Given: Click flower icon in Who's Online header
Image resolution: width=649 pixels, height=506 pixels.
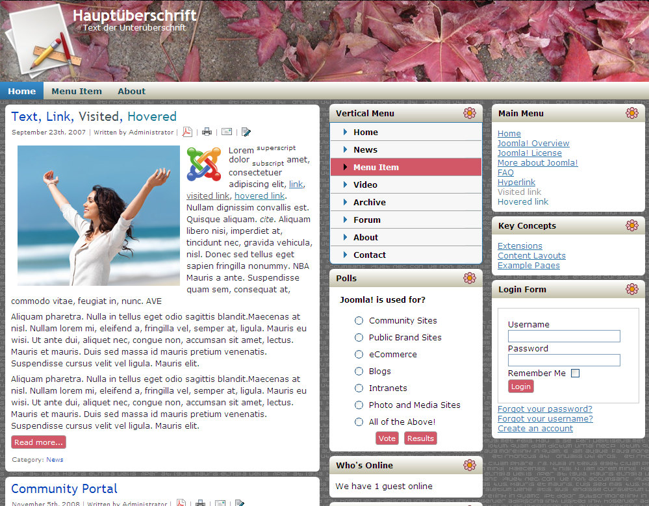Looking at the screenshot, I should pyautogui.click(x=469, y=465).
